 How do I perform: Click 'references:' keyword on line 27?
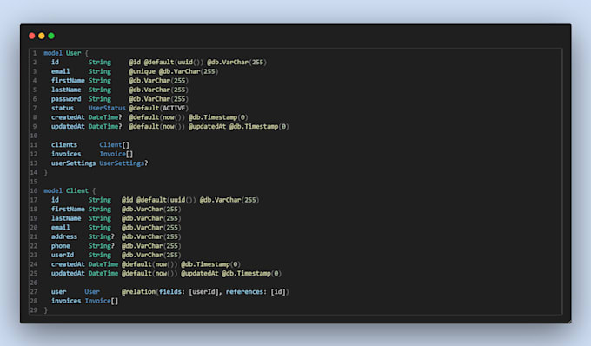click(246, 292)
